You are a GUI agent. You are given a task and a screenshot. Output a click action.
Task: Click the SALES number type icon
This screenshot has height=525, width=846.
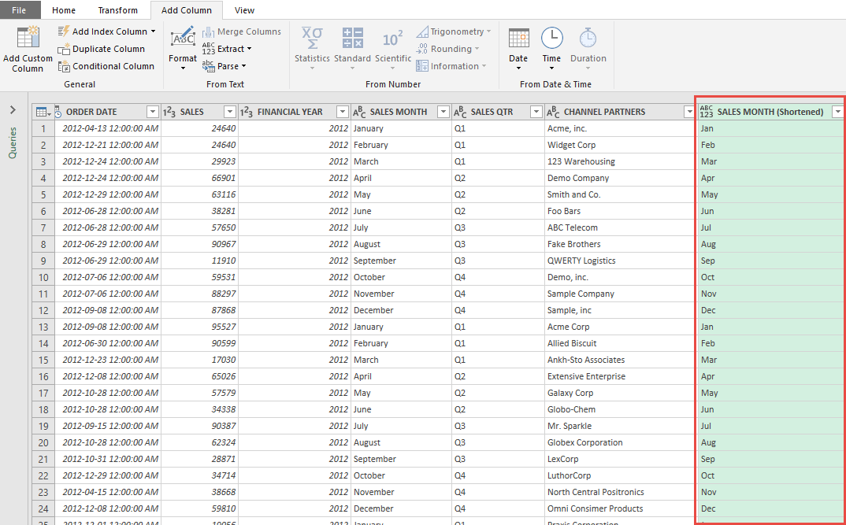click(169, 112)
